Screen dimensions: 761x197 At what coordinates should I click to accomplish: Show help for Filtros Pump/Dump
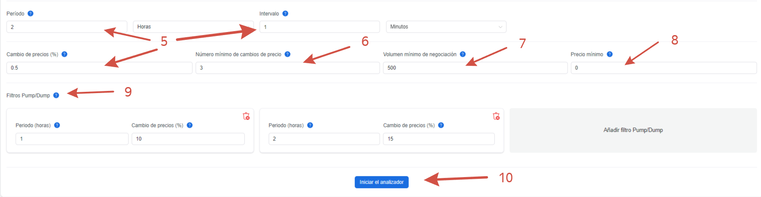tap(56, 95)
